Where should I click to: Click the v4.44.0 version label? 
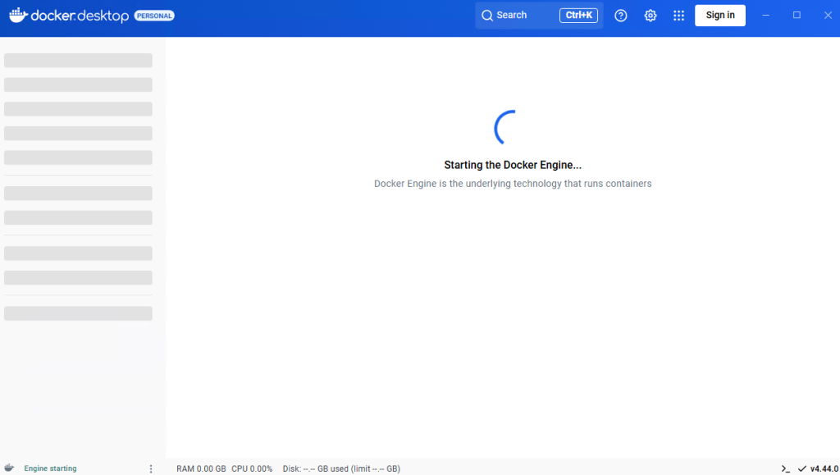pos(824,468)
